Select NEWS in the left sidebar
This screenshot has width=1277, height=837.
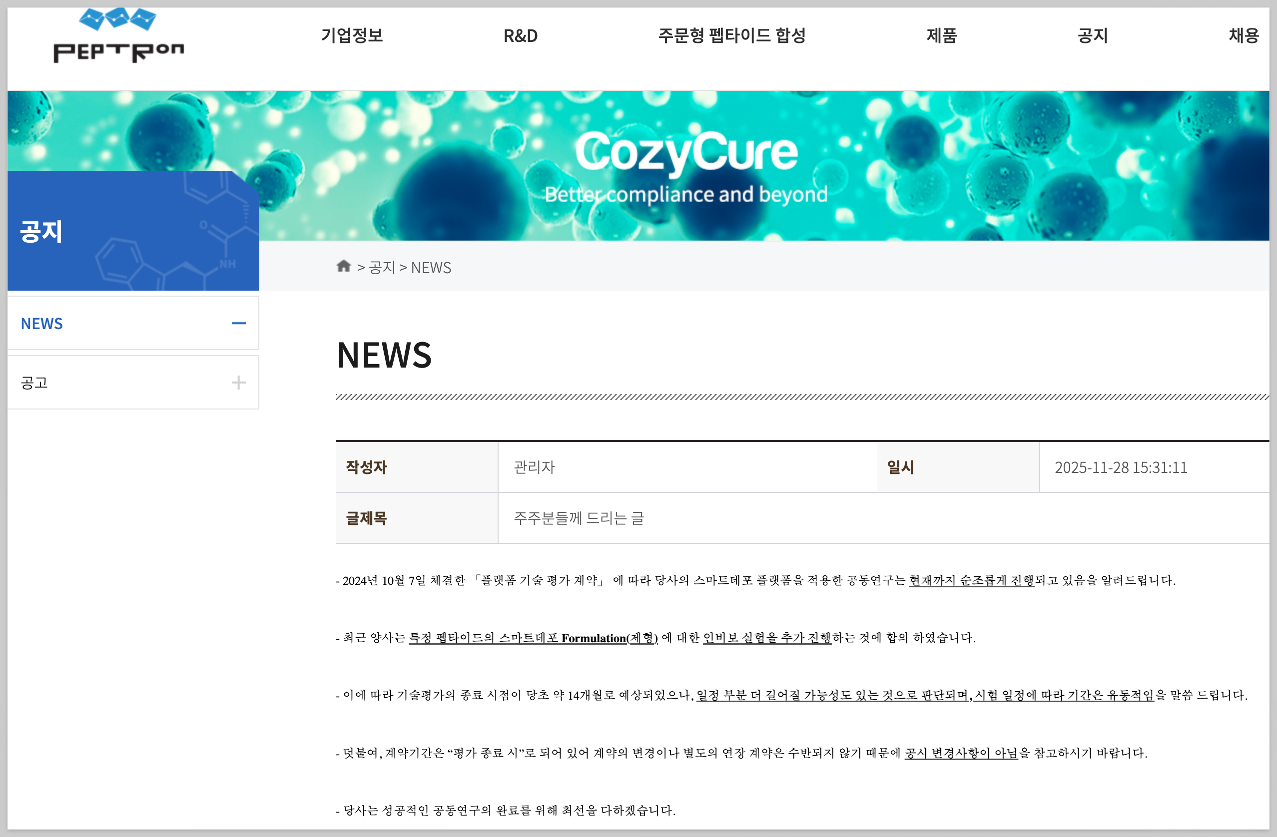tap(42, 323)
